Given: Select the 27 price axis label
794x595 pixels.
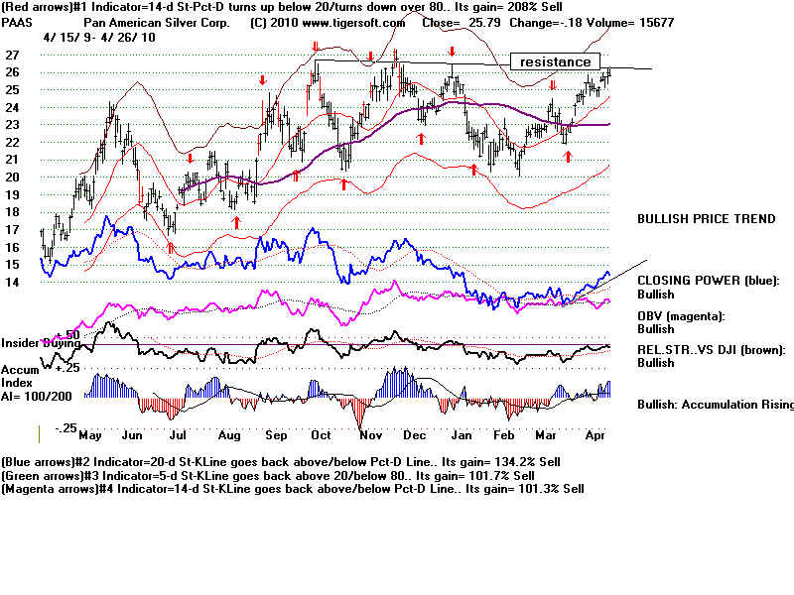Looking at the screenshot, I should pos(12,56).
